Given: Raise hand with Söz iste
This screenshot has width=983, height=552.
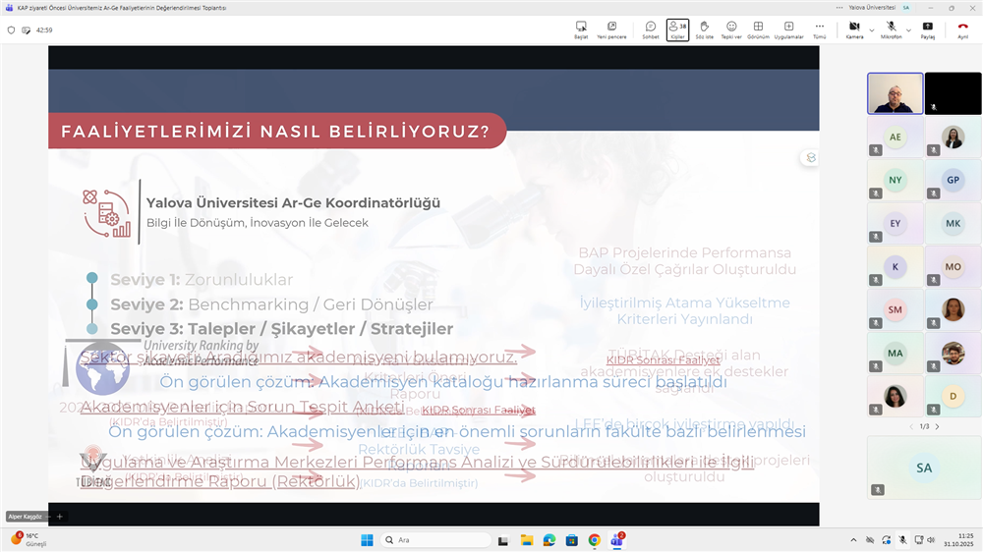Looking at the screenshot, I should click(704, 29).
